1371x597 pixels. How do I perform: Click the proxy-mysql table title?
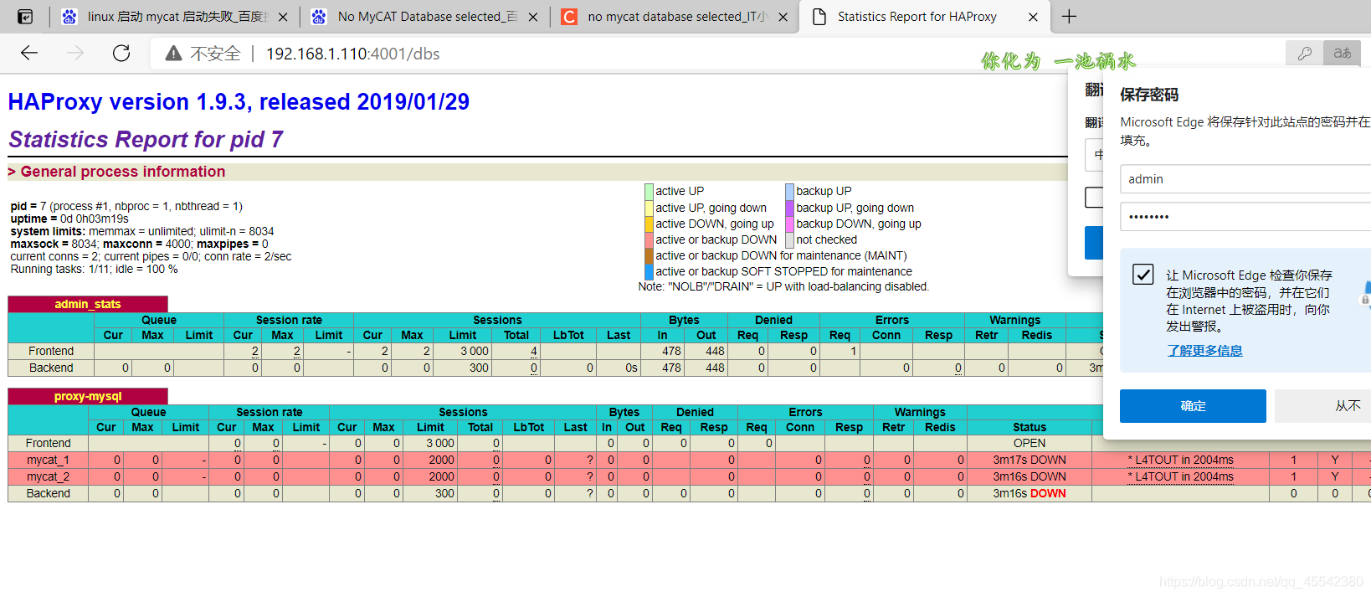tap(88, 396)
